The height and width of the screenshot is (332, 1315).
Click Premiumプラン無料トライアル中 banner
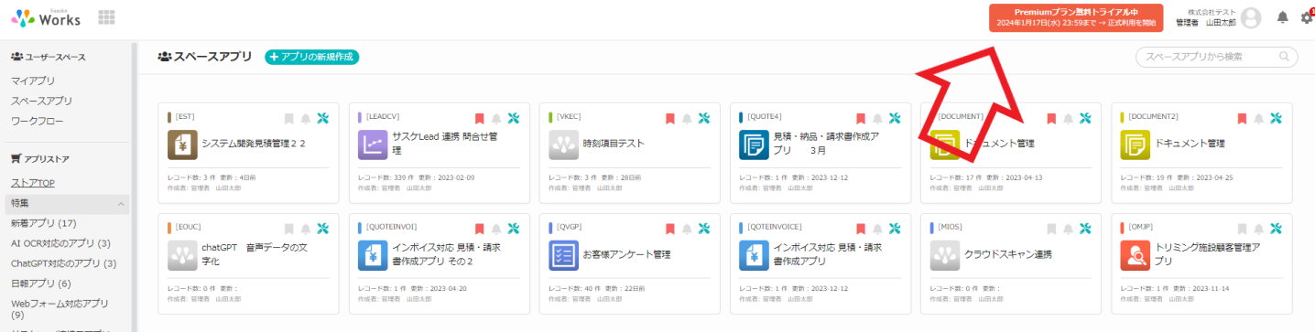pyautogui.click(x=1076, y=17)
